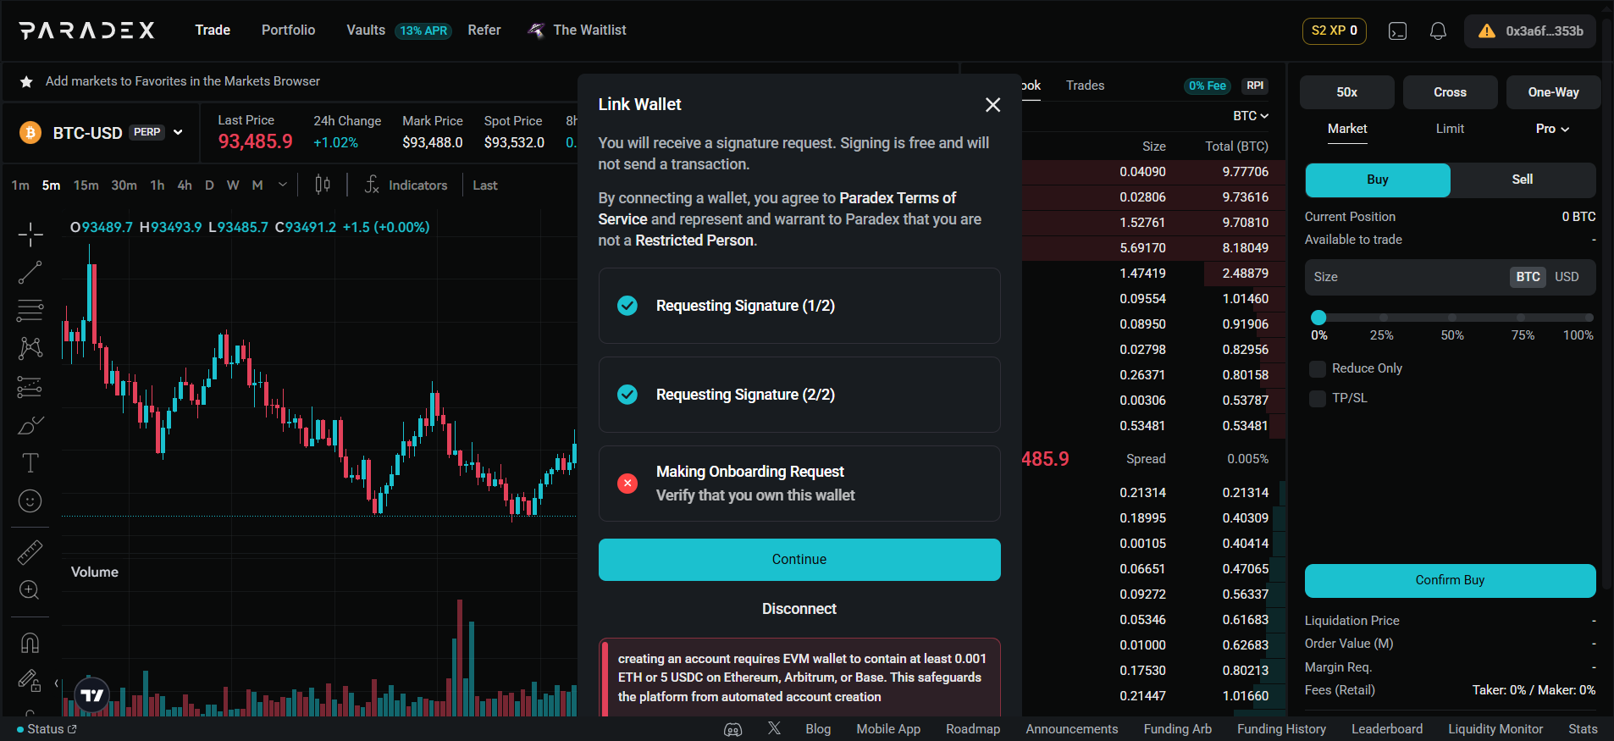Click the favorites star icon
Viewport: 1614px width, 741px height.
26,81
